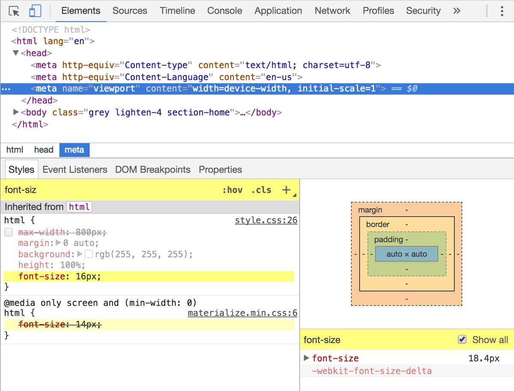Viewport: 514px width, 391px height.
Task: Open the Console tab
Action: [x=226, y=11]
